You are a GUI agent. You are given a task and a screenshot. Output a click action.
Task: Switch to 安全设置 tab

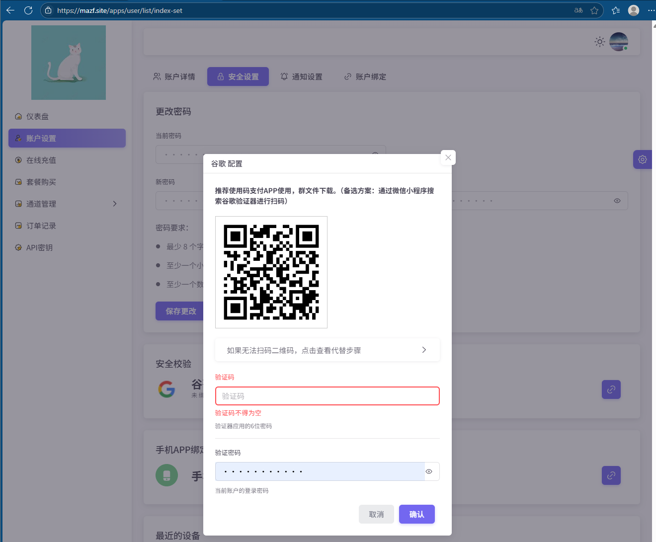point(238,77)
